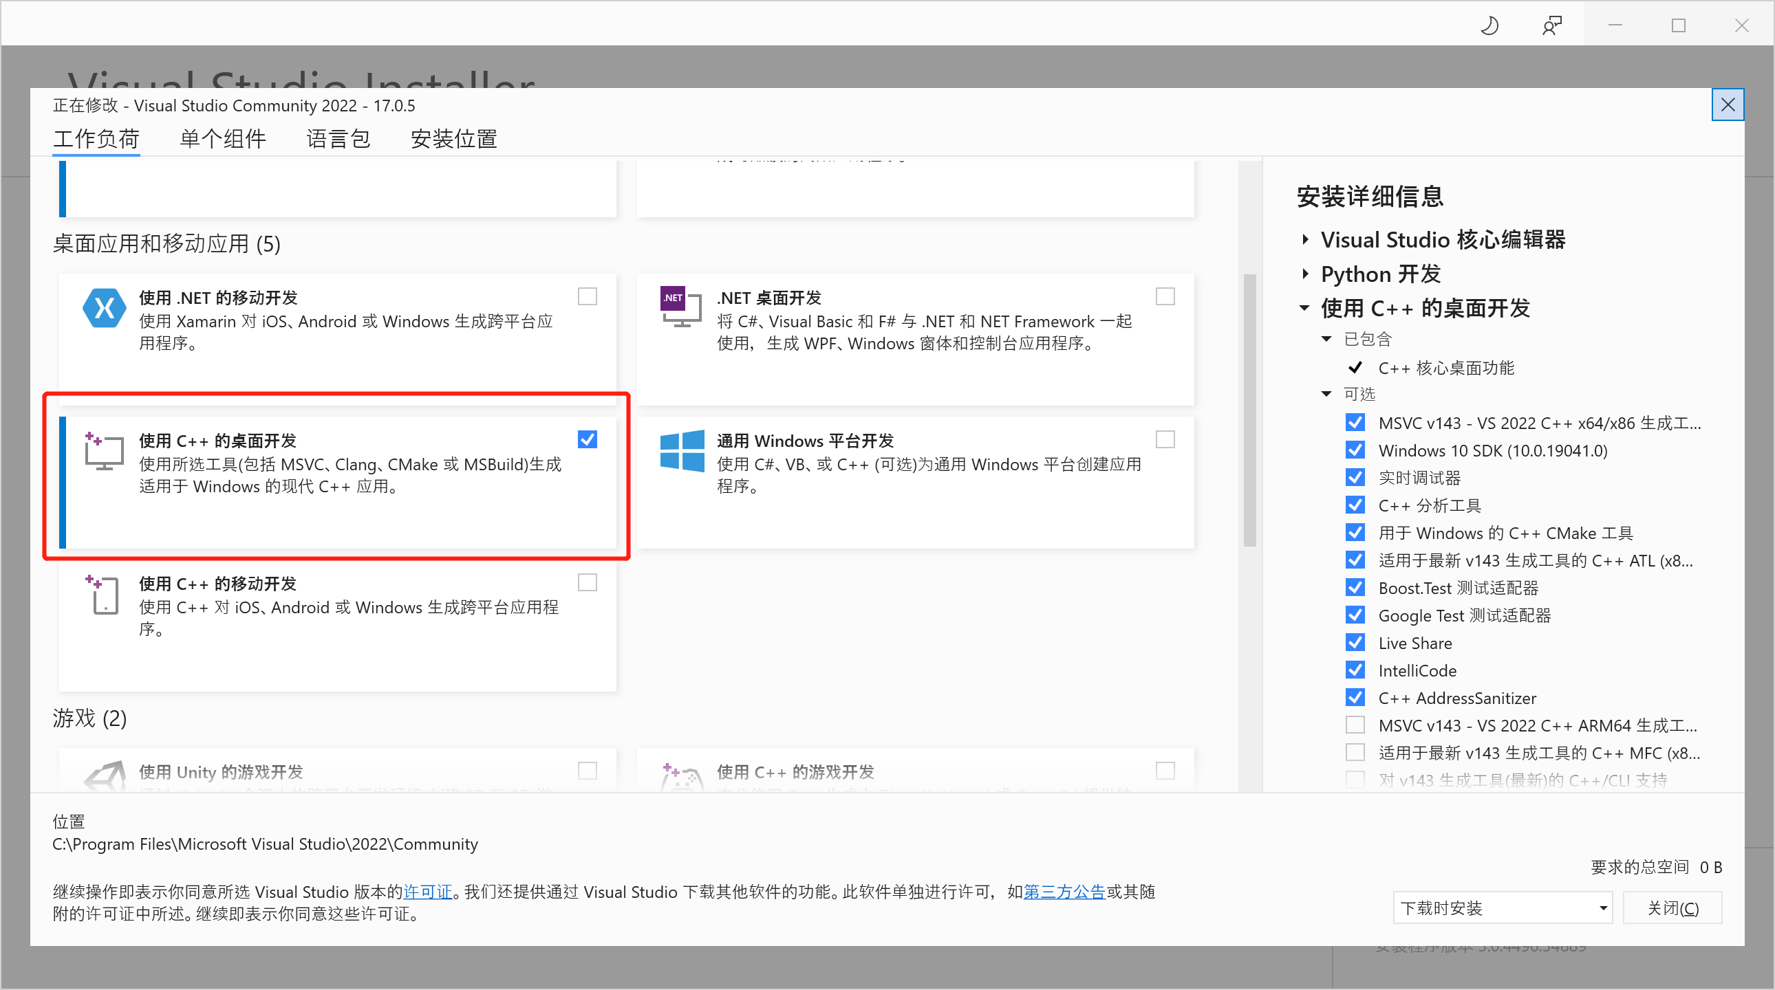Click the workloads list vertical scrollbar

(x=1249, y=410)
